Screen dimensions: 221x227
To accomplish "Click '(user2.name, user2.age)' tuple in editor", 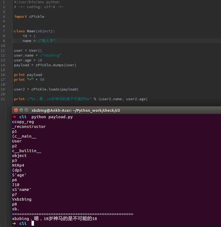I will (123, 99).
